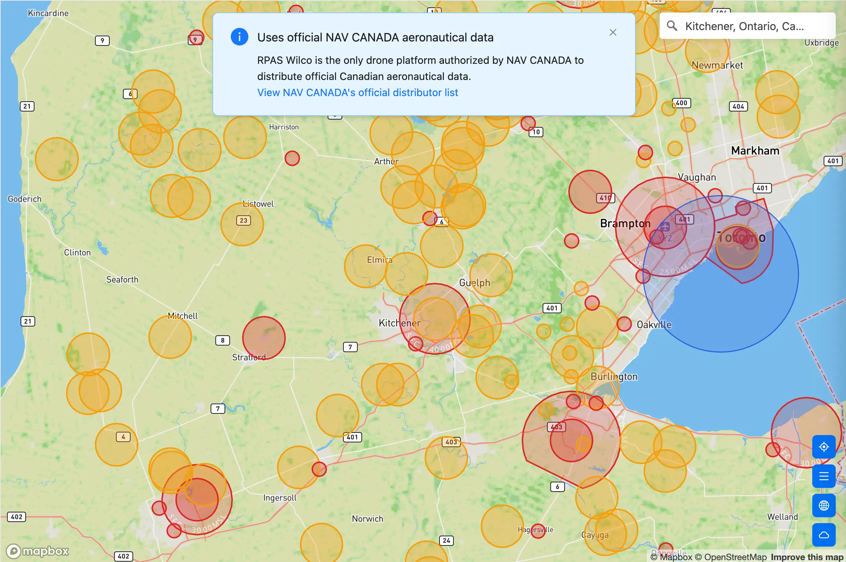Click the Mapbox logo
Image resolution: width=846 pixels, height=562 pixels.
click(37, 551)
